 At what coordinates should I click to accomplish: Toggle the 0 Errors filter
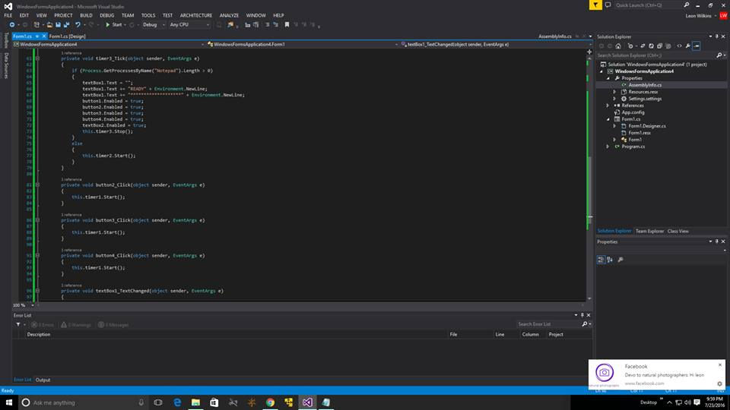[43, 324]
